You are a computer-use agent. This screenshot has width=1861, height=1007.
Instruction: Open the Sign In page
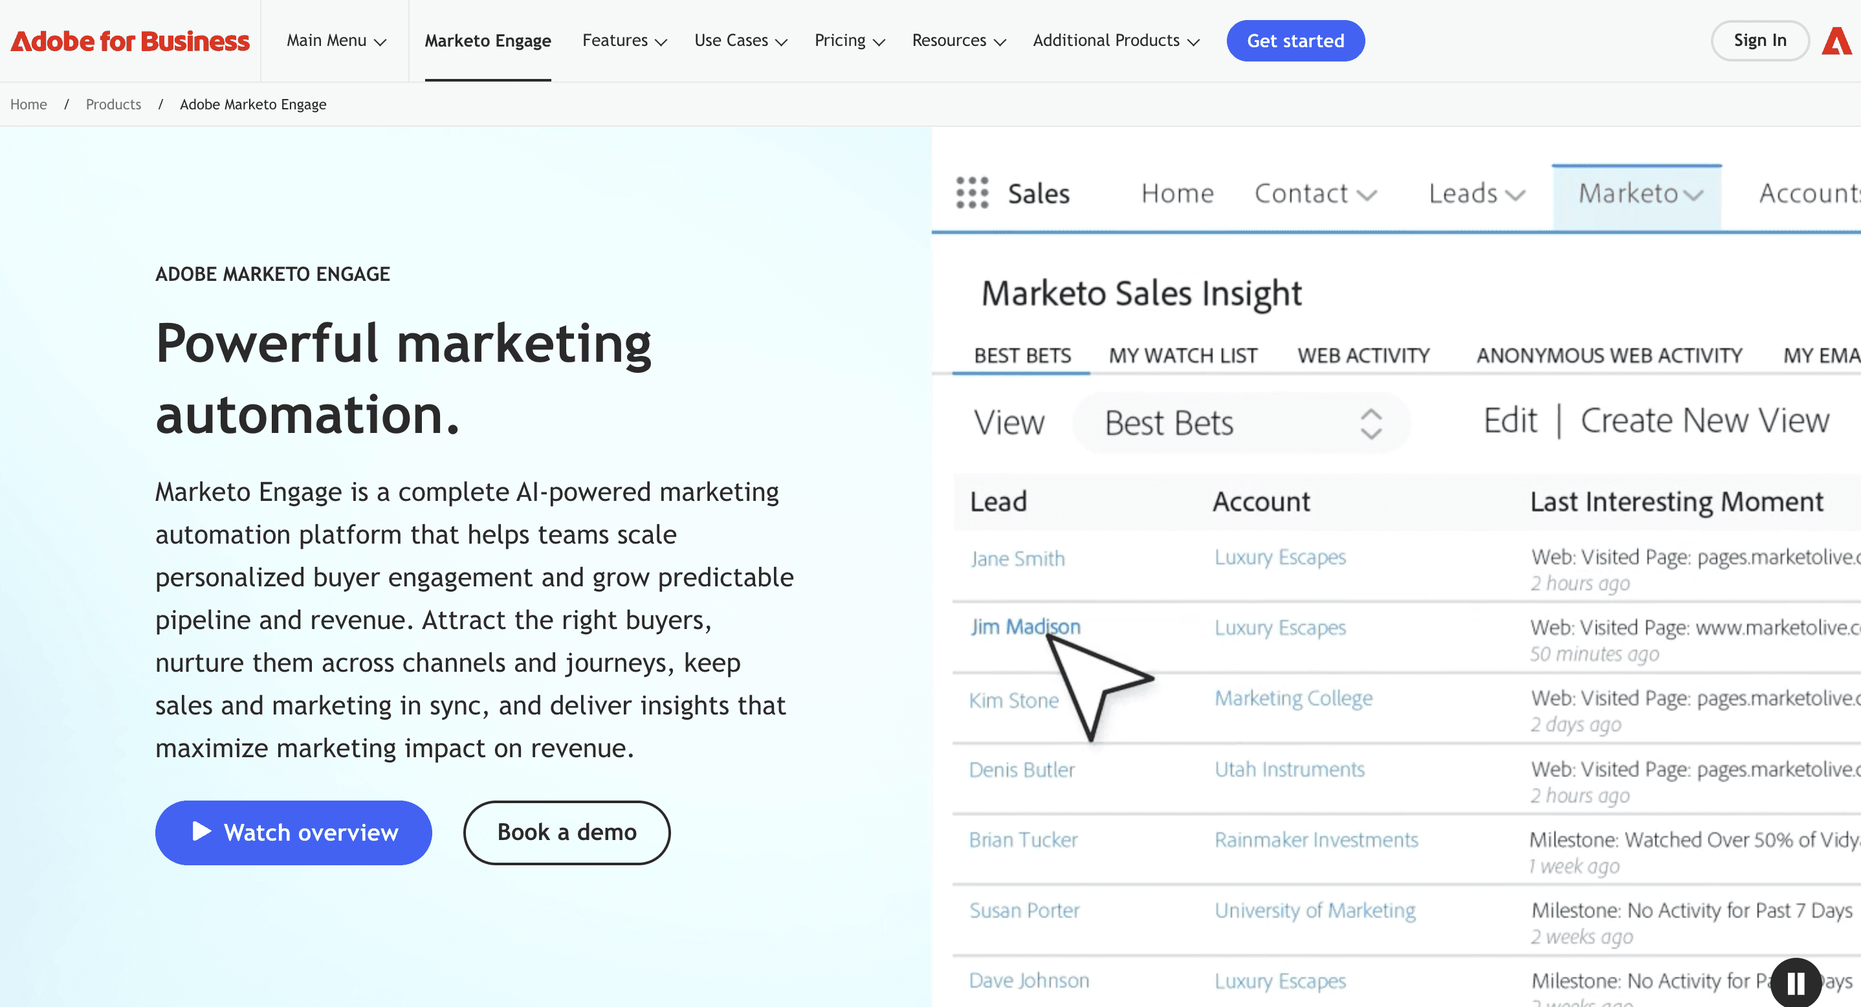tap(1760, 41)
